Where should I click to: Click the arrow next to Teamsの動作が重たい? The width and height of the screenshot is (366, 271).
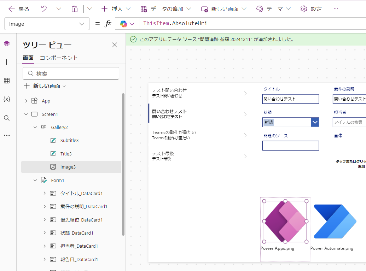(x=245, y=135)
